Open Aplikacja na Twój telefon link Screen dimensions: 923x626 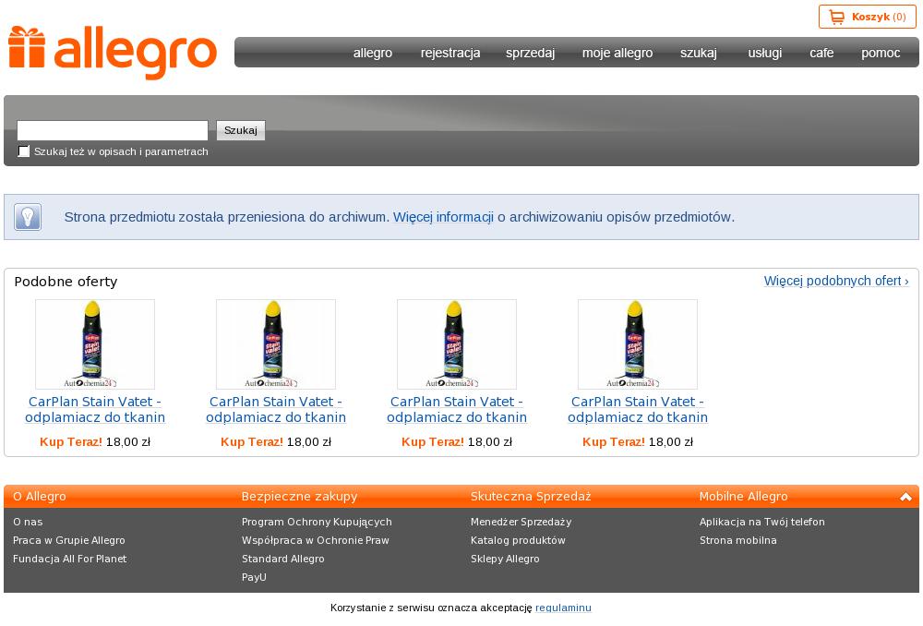tap(762, 522)
